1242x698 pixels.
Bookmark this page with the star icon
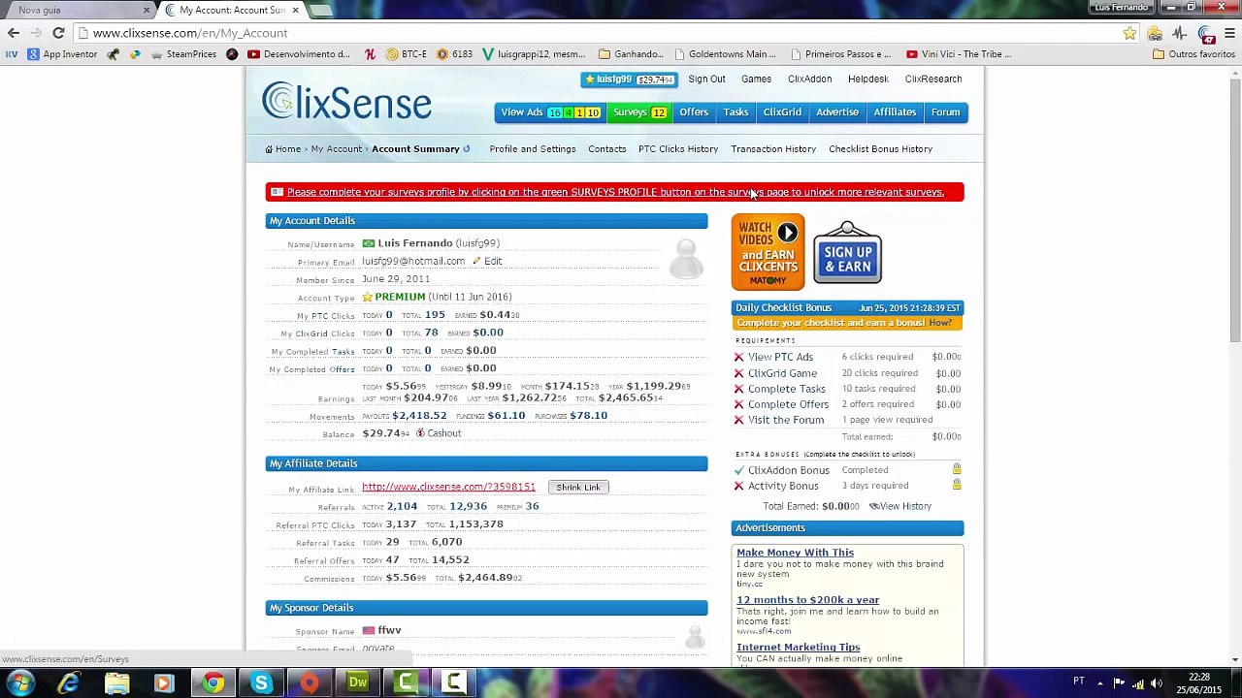pyautogui.click(x=1129, y=33)
